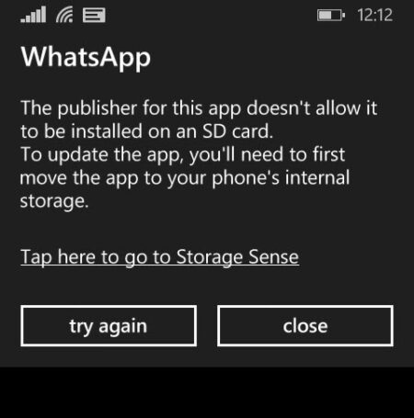Tap the 'move the app to internal storage' message
This screenshot has width=414, height=418.
click(x=185, y=177)
